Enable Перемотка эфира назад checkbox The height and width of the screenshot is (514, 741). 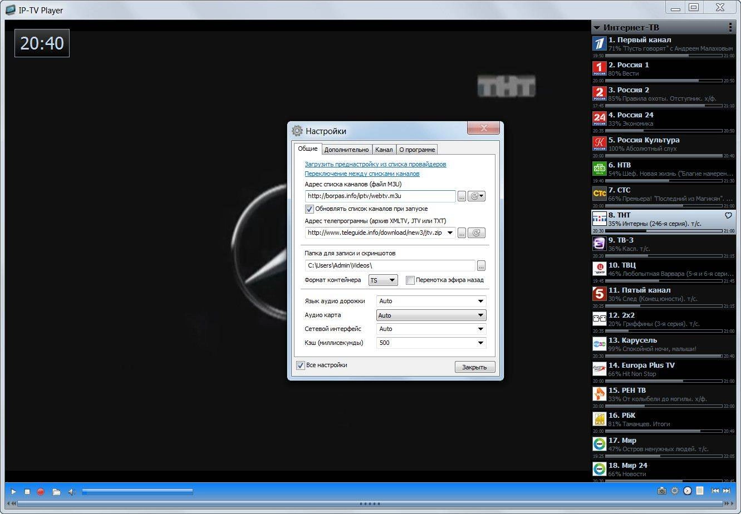(410, 280)
